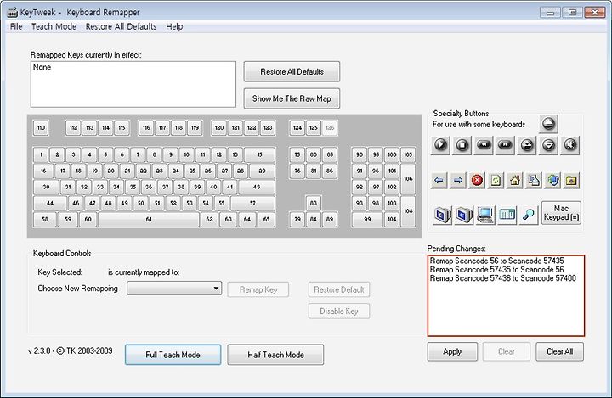The image size is (612, 398).
Task: Click the Clear All button
Action: click(x=559, y=351)
